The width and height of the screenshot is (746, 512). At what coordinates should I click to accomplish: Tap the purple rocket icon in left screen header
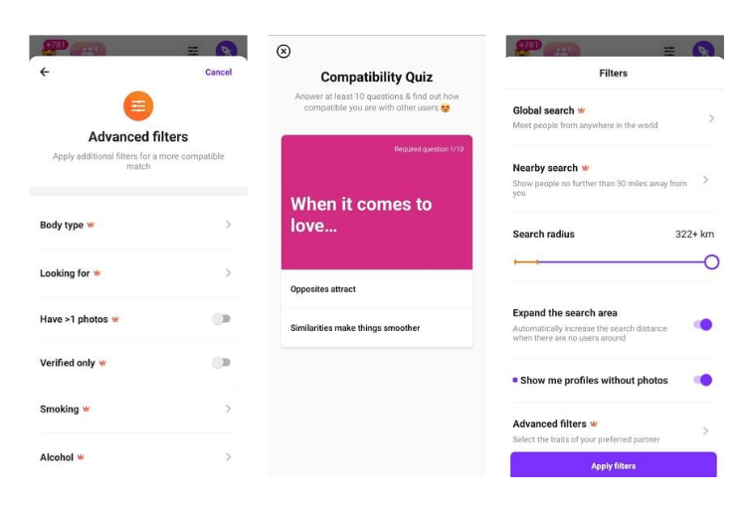tap(227, 50)
